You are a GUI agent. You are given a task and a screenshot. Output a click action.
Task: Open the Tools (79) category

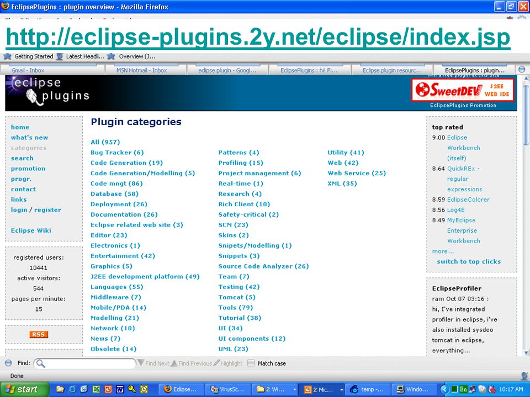[236, 307]
